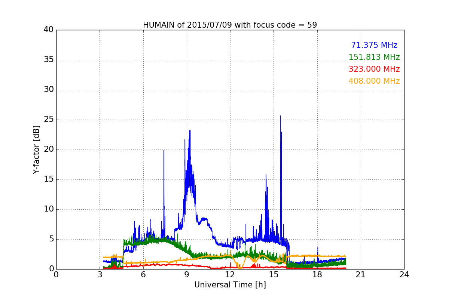This screenshot has height=299, width=449.
Task: Click the y-axis tick label 40
Action: [x=49, y=30]
